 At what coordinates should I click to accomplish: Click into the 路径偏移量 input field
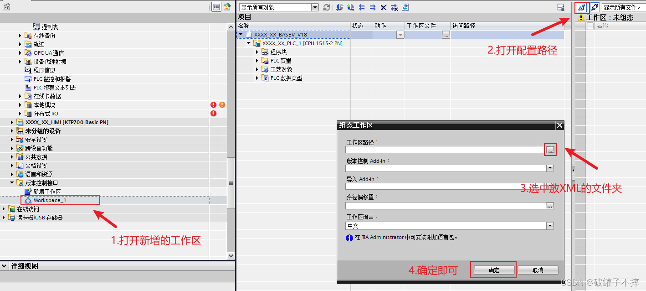click(x=446, y=206)
